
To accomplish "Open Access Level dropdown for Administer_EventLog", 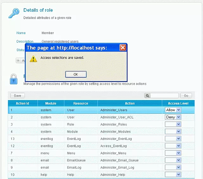I will click(173, 139).
